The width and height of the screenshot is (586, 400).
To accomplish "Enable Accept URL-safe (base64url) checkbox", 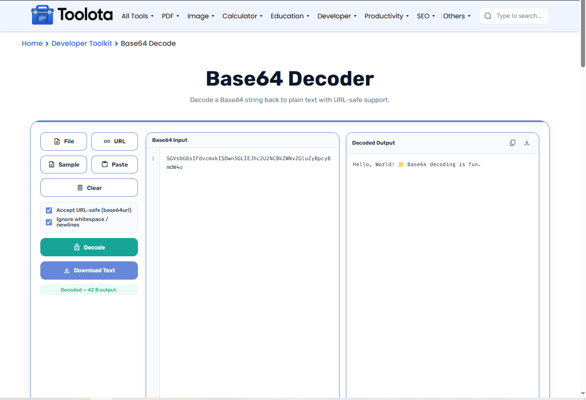I will pos(49,211).
